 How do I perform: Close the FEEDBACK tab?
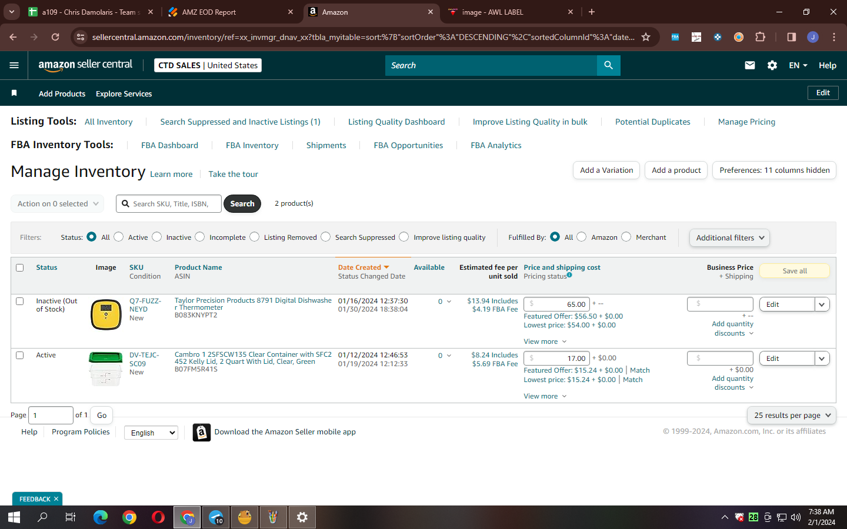(56, 499)
